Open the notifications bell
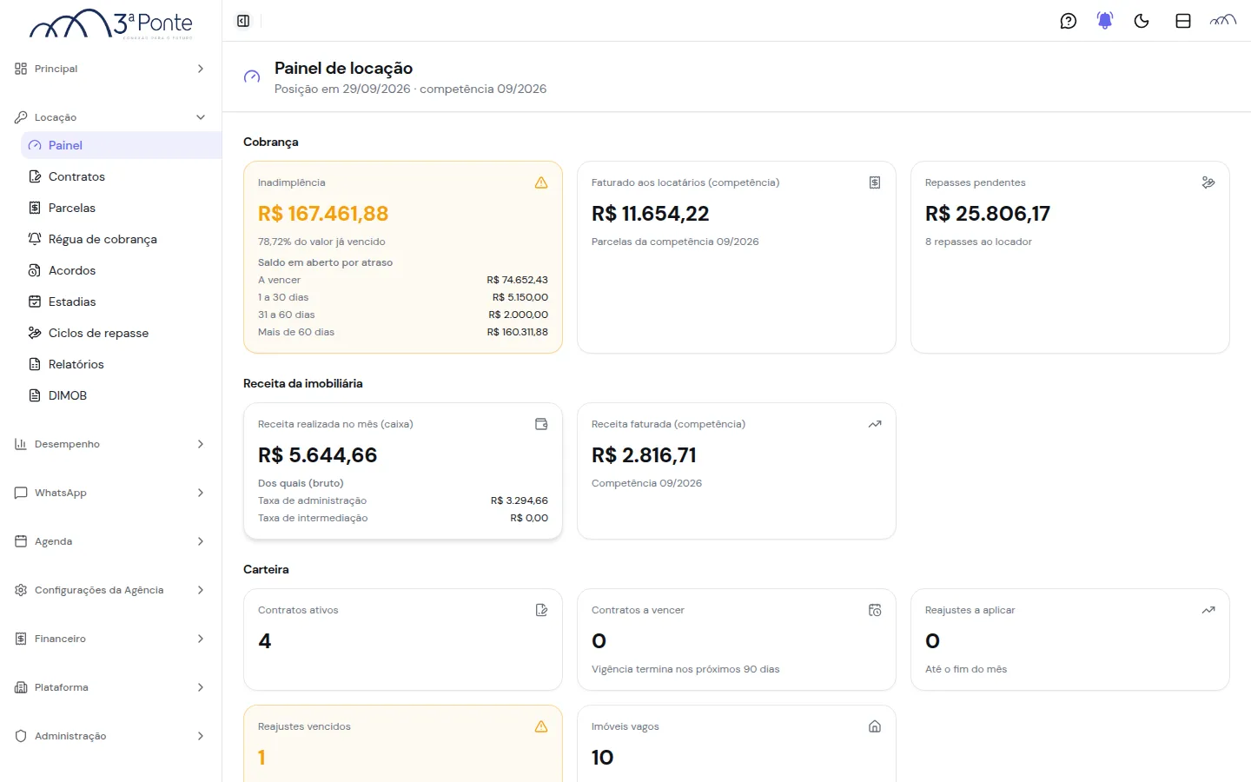 (x=1105, y=21)
